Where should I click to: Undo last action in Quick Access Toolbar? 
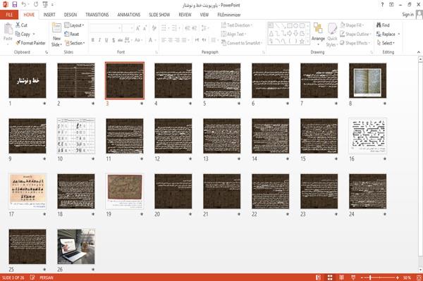tap(24, 5)
